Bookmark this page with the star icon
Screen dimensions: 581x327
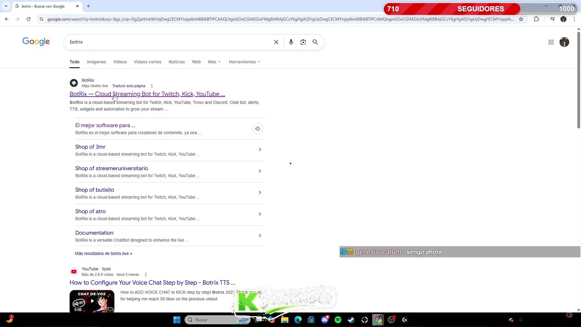521,19
